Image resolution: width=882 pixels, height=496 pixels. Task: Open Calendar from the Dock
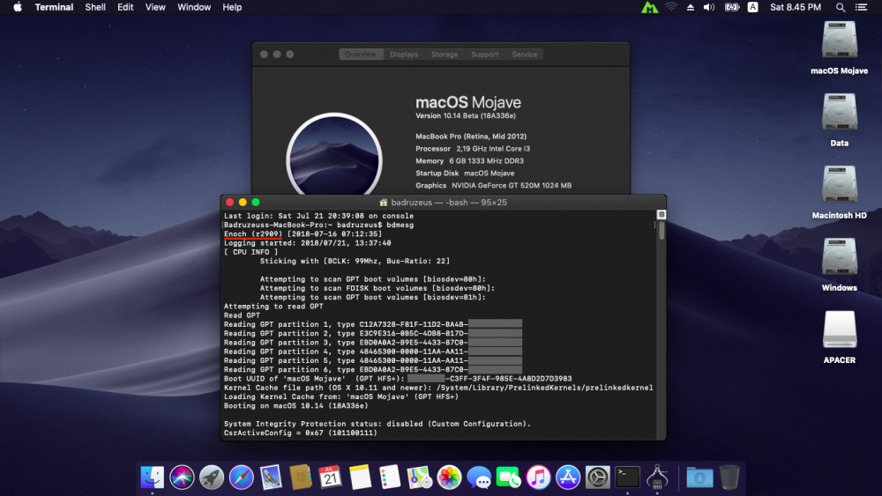point(330,477)
